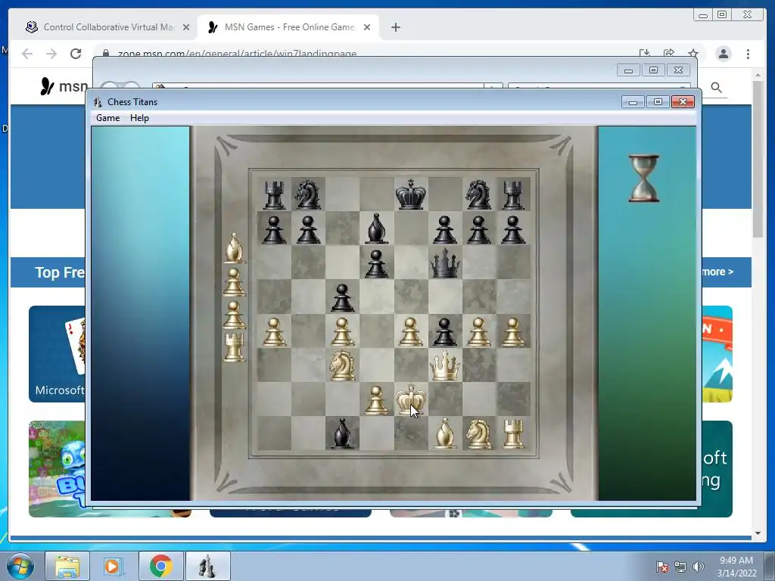Select the white knight on g1
775x581 pixels.
[x=478, y=433]
